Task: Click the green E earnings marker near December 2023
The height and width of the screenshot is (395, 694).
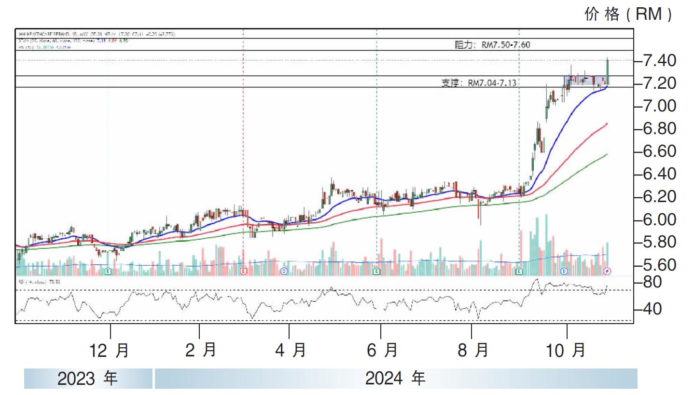Action: point(108,272)
